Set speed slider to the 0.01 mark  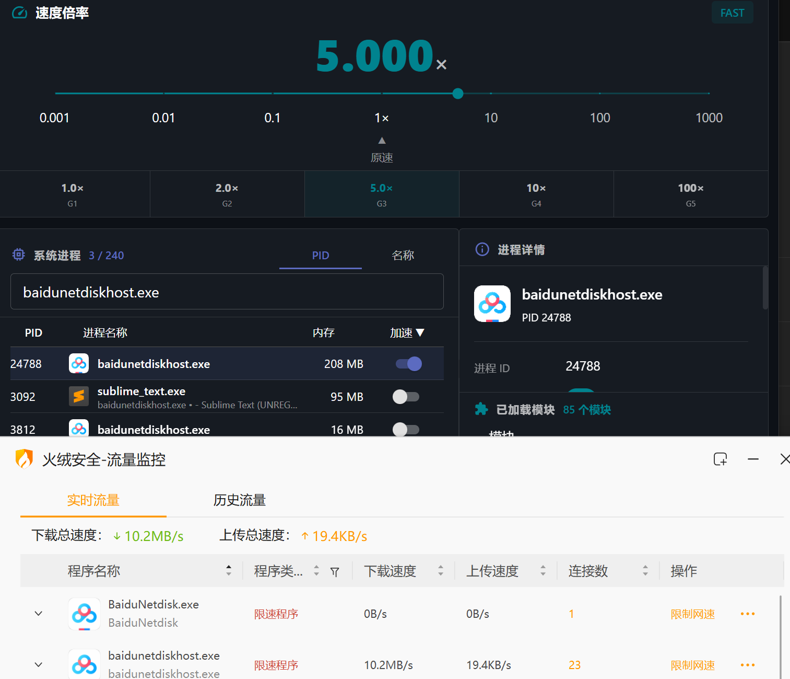click(x=163, y=94)
